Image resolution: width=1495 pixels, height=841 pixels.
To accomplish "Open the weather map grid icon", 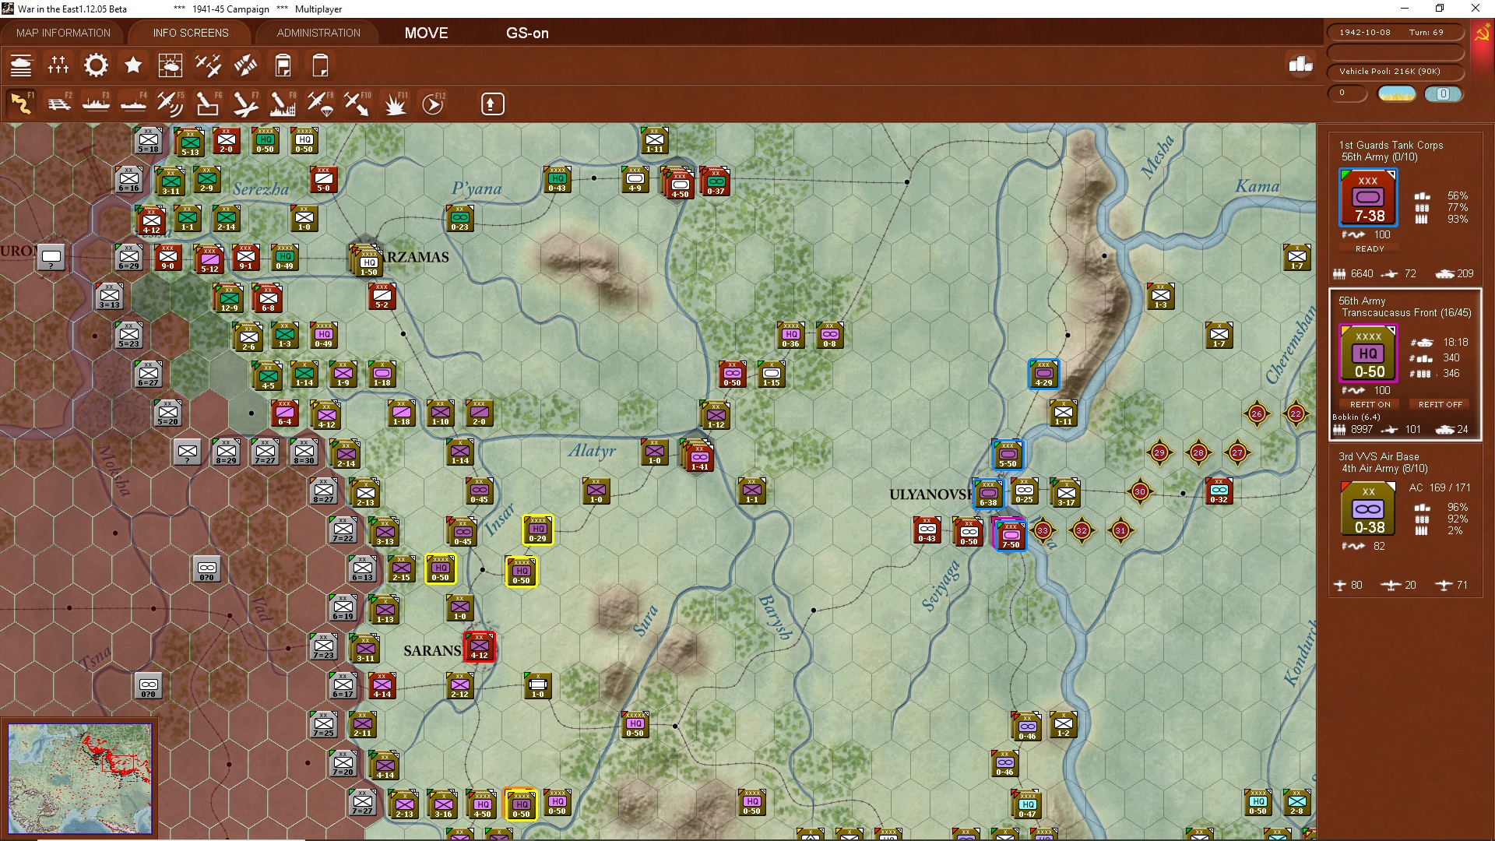I will tap(170, 65).
